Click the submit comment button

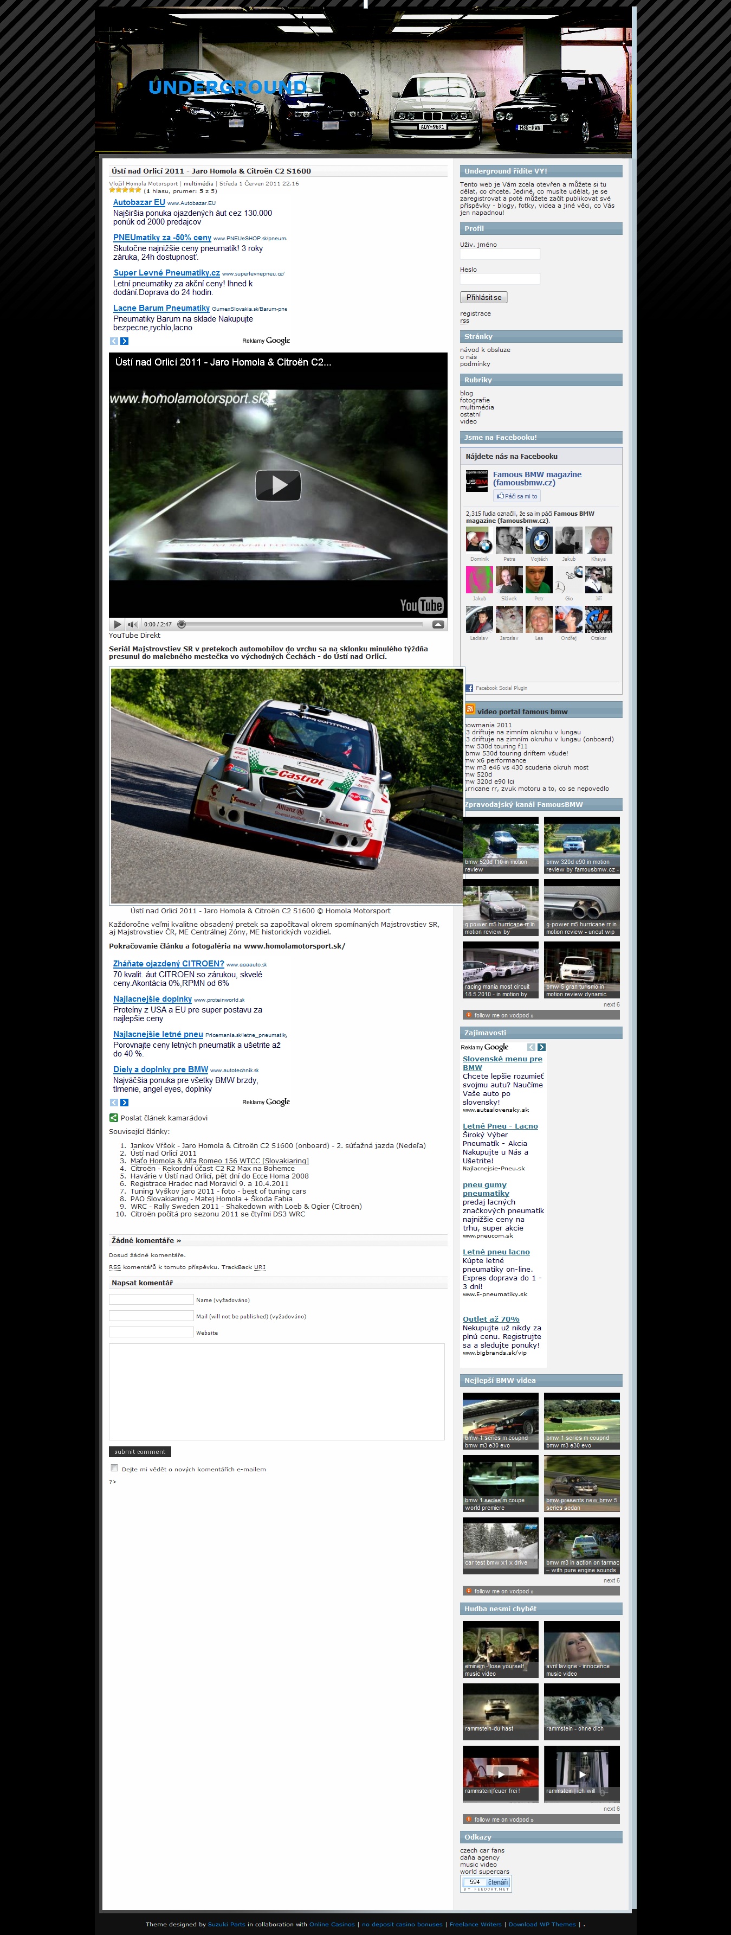(x=140, y=1452)
